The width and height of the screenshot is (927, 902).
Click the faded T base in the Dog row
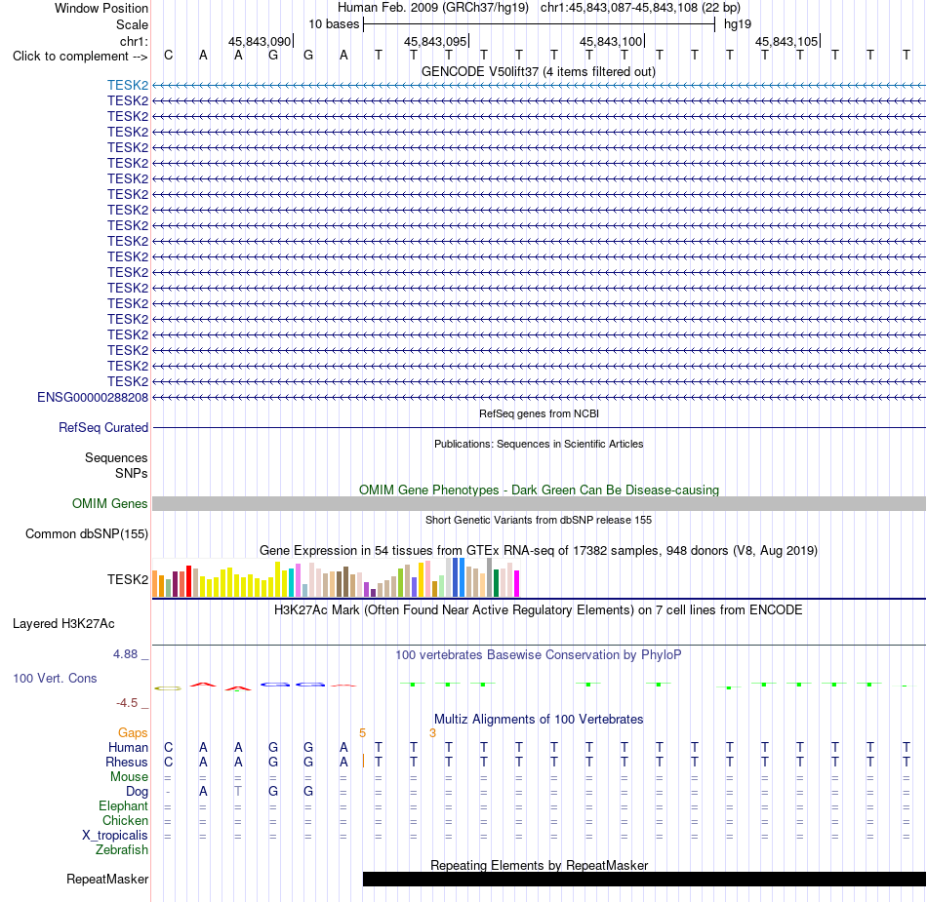238,791
